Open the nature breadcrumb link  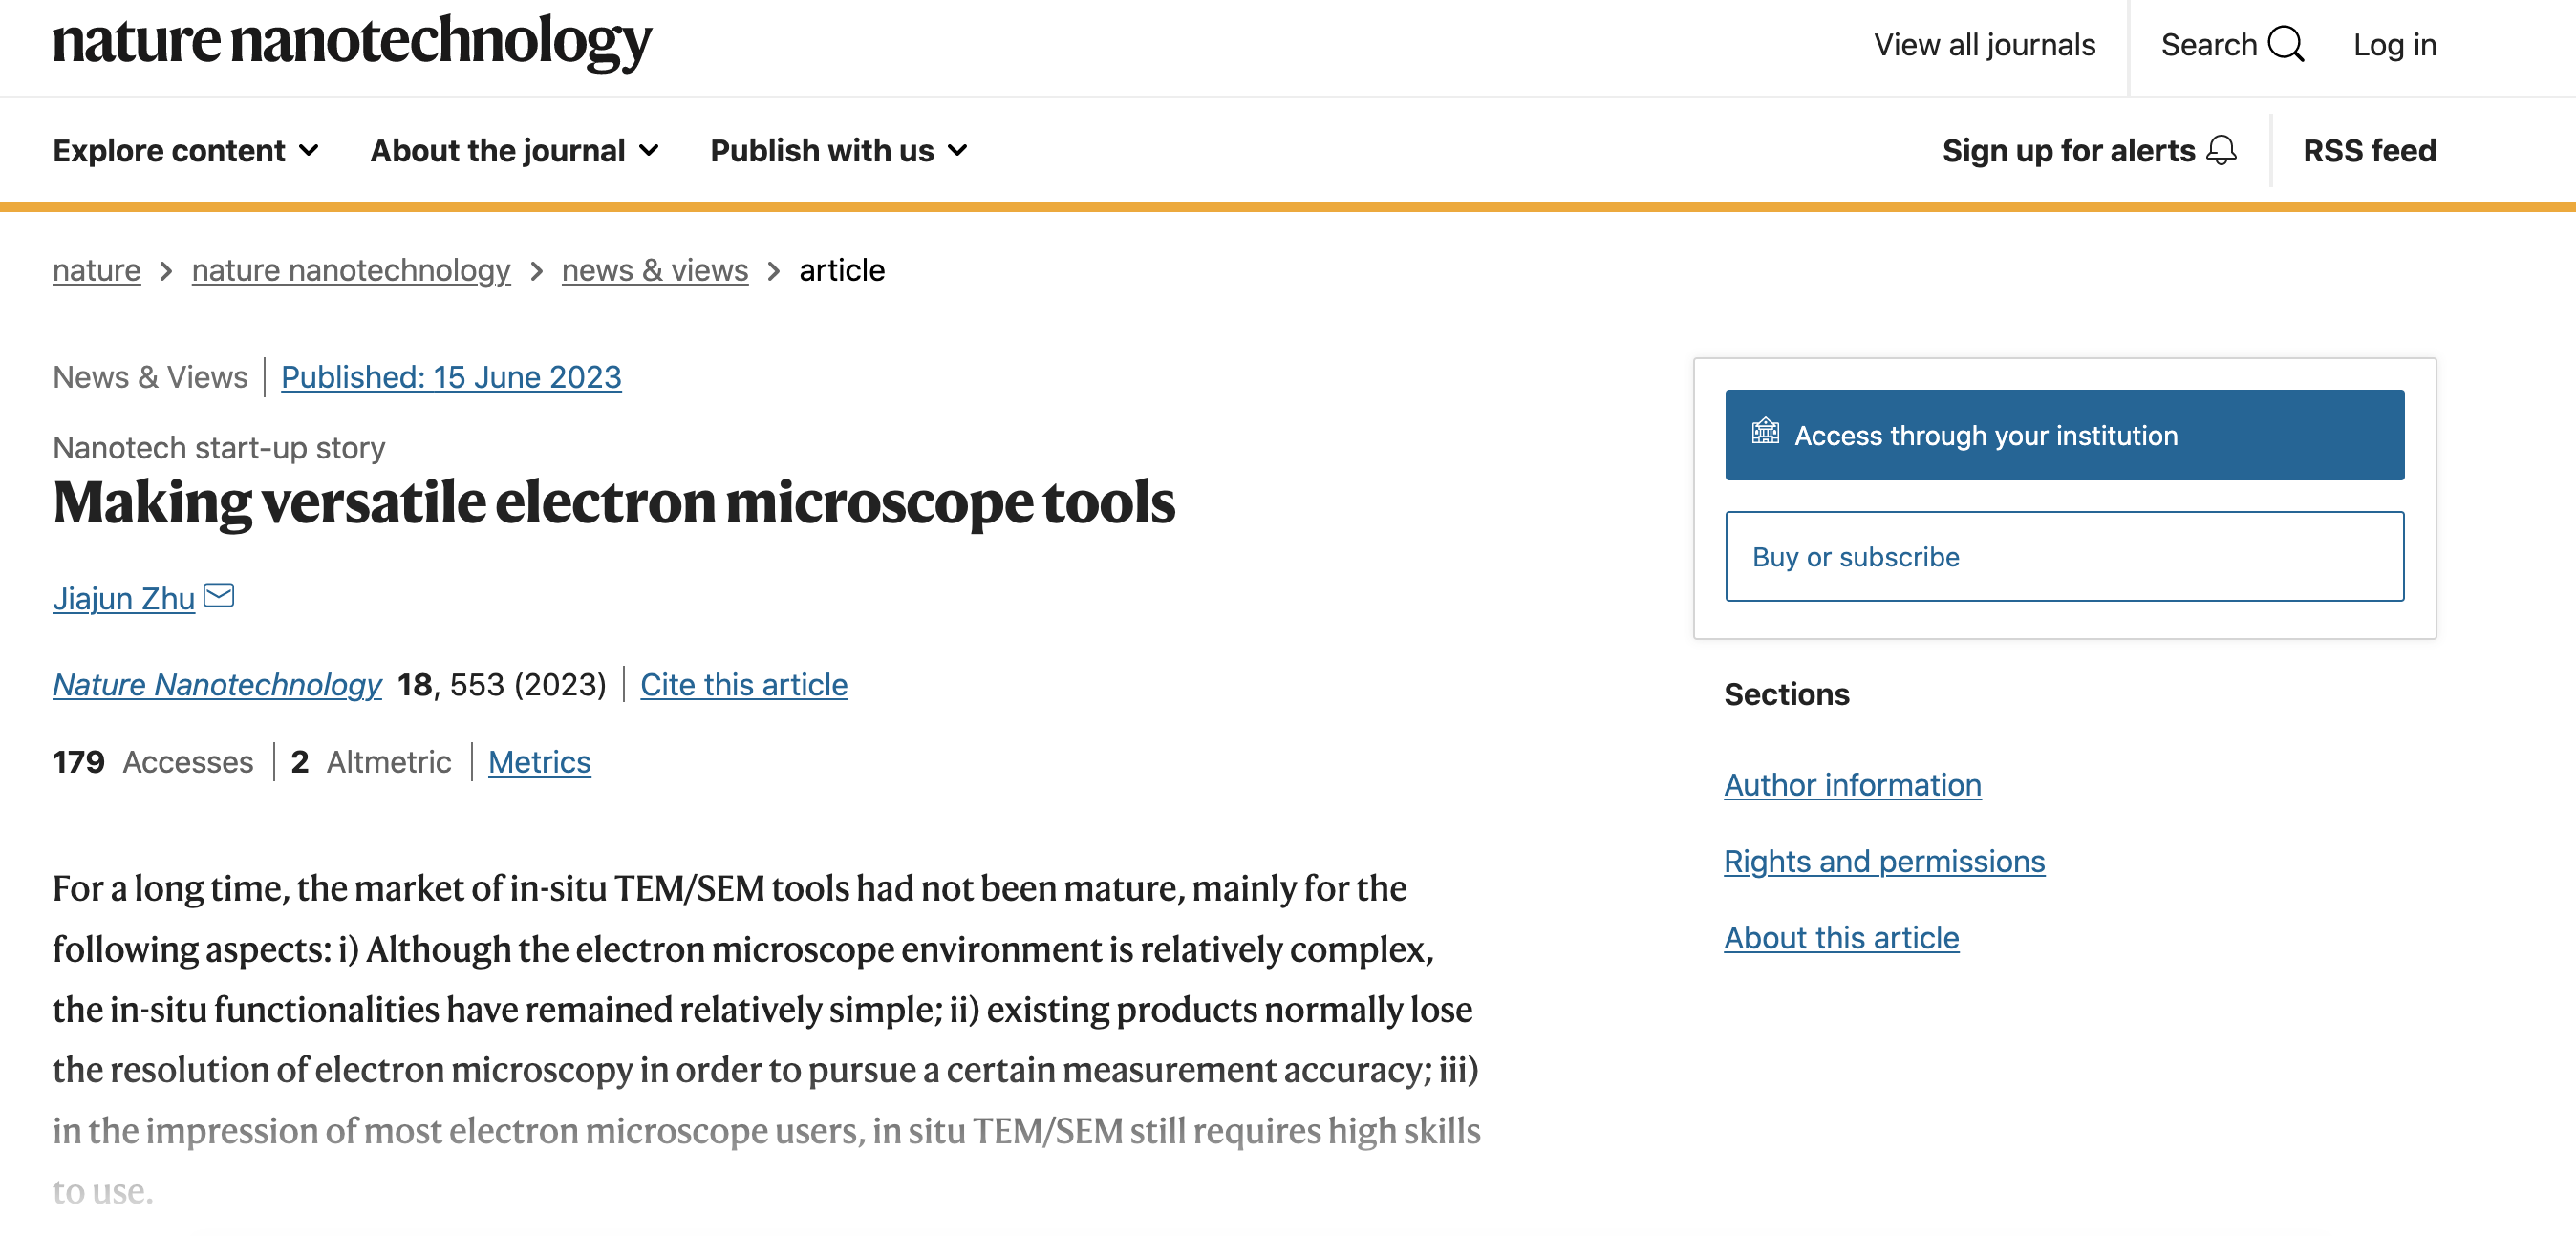pos(96,270)
